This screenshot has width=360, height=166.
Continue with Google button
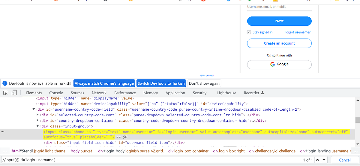(279, 64)
